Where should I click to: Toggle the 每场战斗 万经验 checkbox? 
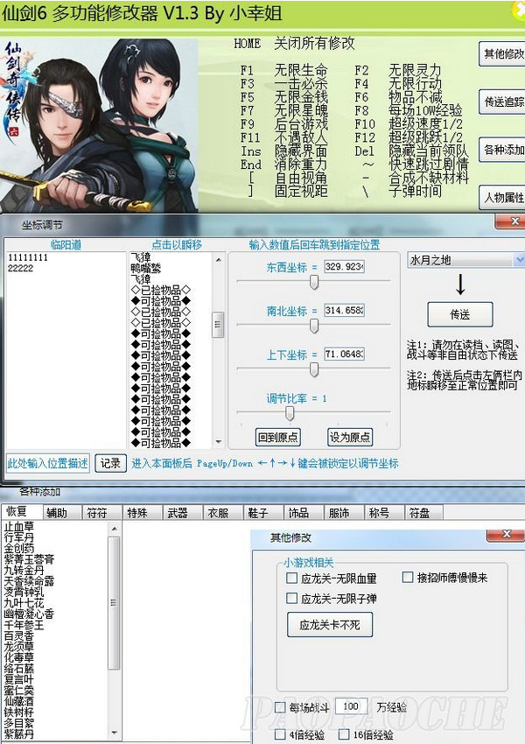coord(280,707)
